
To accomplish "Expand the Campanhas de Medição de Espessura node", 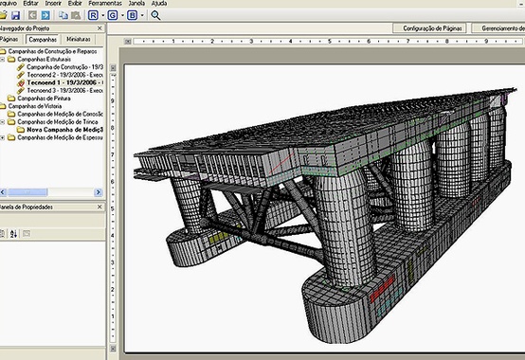I will (x=2, y=137).
